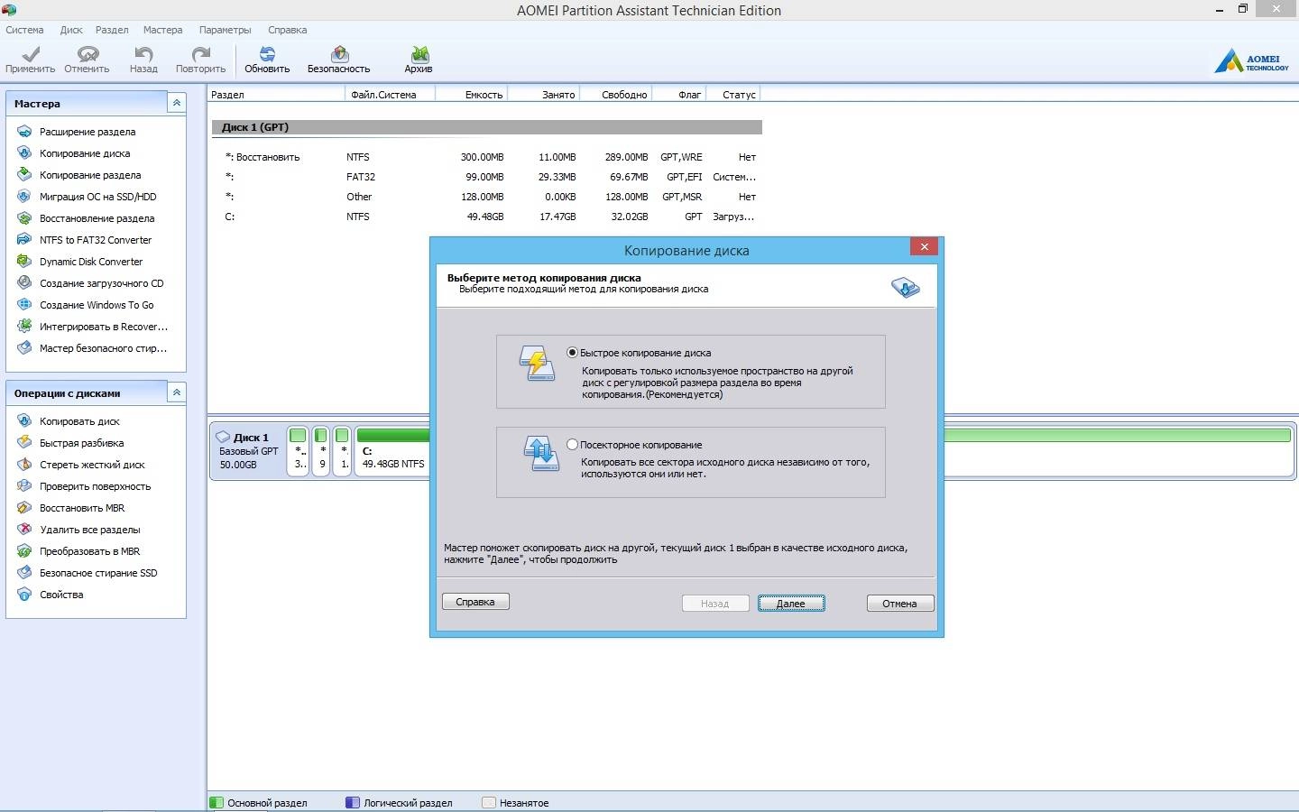Click the green Основной раздел legend swatch
Image resolution: width=1299 pixels, height=812 pixels.
(216, 802)
